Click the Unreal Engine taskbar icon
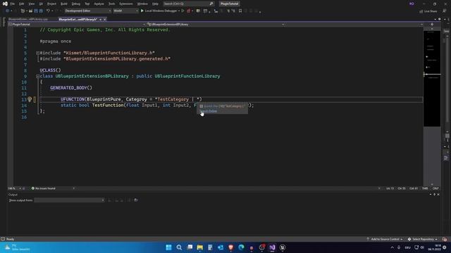This screenshot has height=253, width=451. (x=283, y=247)
